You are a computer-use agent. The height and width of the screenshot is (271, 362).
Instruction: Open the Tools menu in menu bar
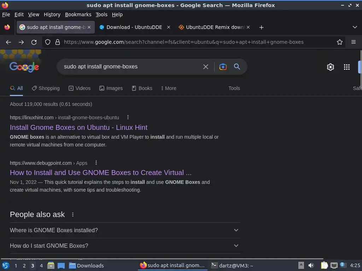click(x=101, y=14)
